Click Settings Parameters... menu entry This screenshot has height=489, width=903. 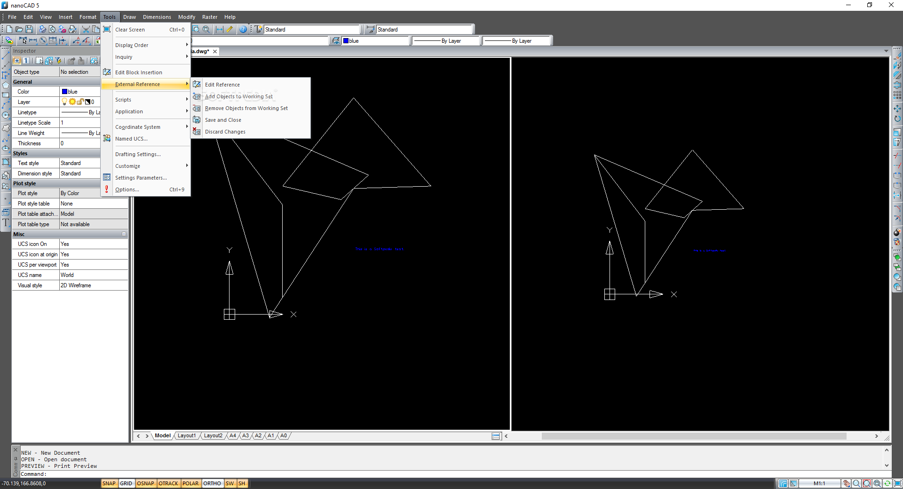146,178
